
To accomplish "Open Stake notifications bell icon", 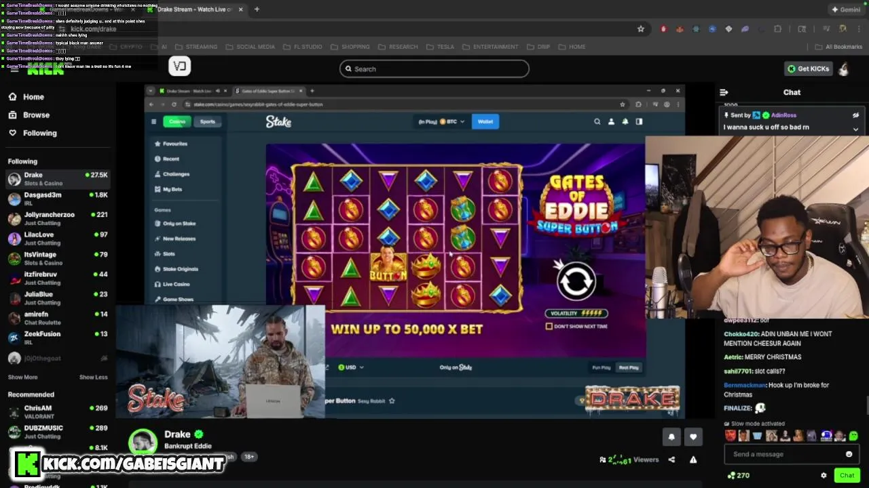I will pos(625,121).
